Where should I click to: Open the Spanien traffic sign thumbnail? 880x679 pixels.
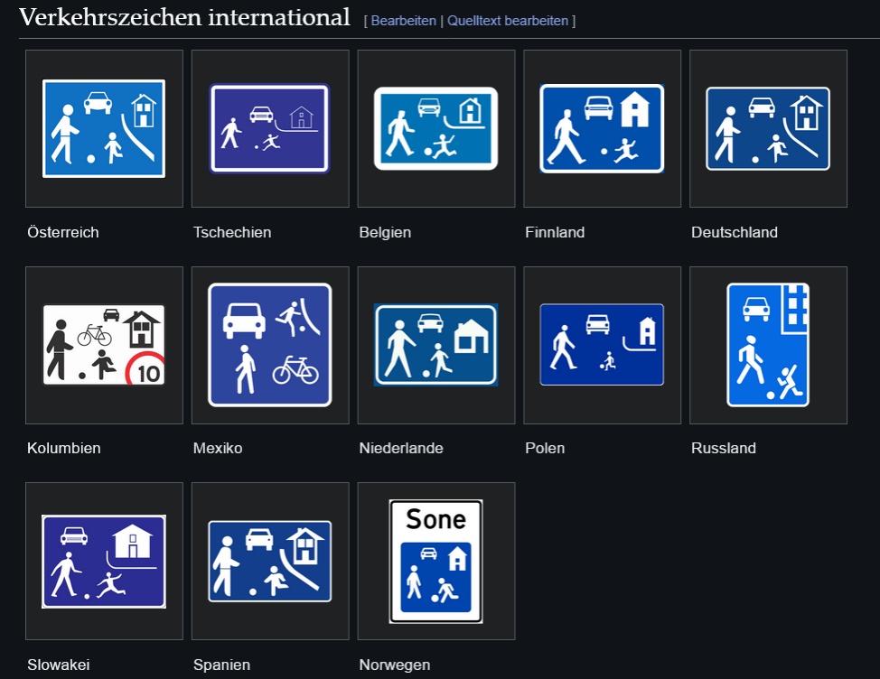270,561
